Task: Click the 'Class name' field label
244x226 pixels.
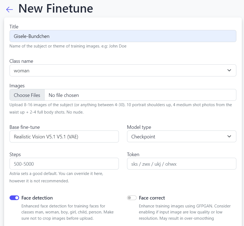Action: [21, 61]
